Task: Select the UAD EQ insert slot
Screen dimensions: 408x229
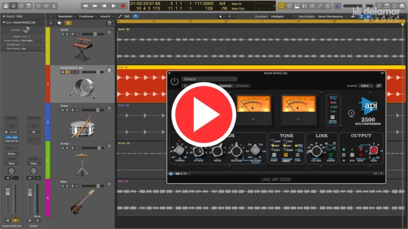Action: tap(11, 137)
